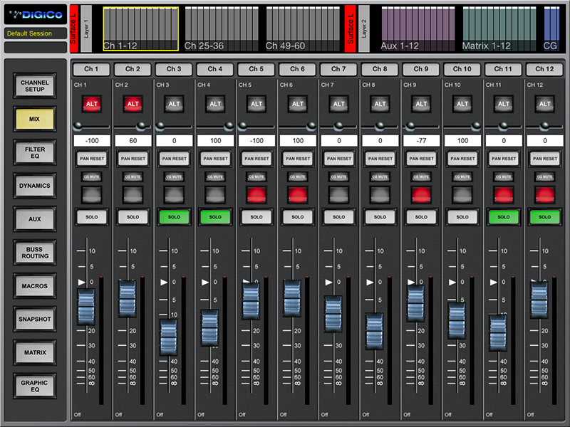Toggle ALT on channel 2
The height and width of the screenshot is (427, 570).
[133, 104]
